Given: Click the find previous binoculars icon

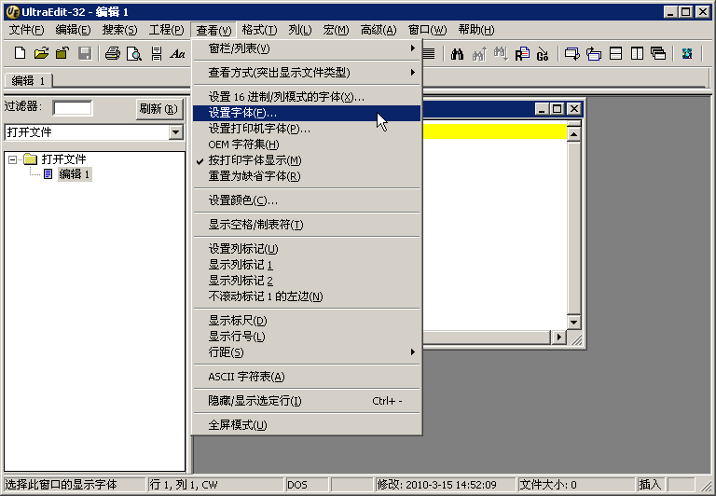Looking at the screenshot, I should tap(479, 54).
